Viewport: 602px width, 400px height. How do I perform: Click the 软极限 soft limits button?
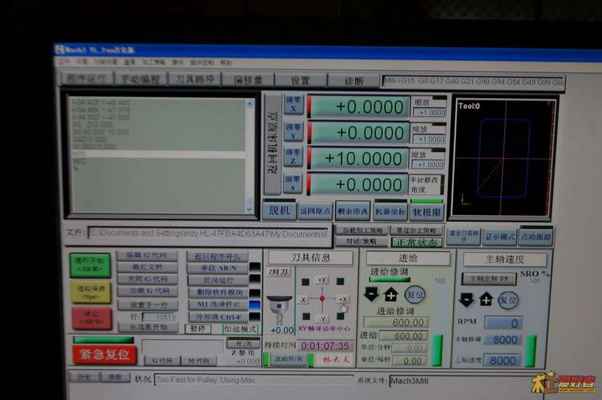click(x=426, y=211)
